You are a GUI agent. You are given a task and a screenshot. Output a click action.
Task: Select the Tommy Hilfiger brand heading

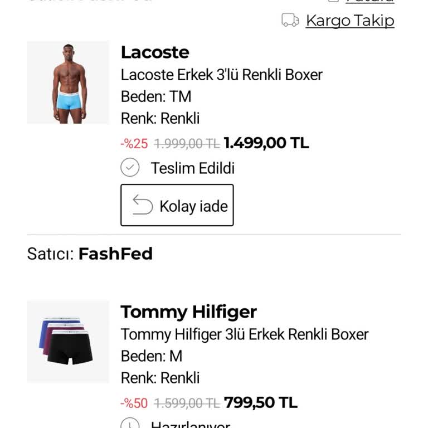[188, 312]
